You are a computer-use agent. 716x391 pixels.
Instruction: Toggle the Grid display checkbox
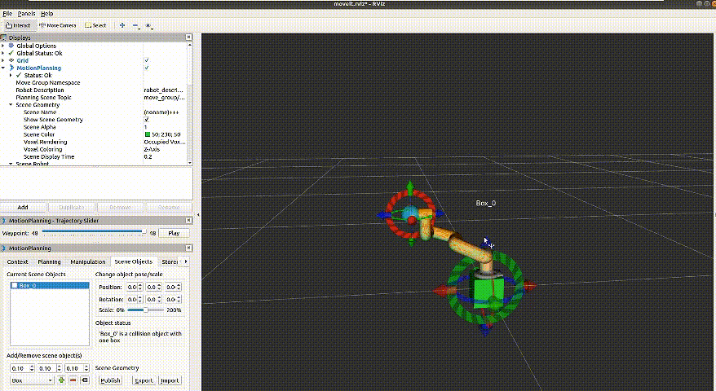147,60
